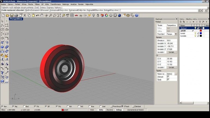
Task: Open the Těleso menu
Action: pos(37,4)
